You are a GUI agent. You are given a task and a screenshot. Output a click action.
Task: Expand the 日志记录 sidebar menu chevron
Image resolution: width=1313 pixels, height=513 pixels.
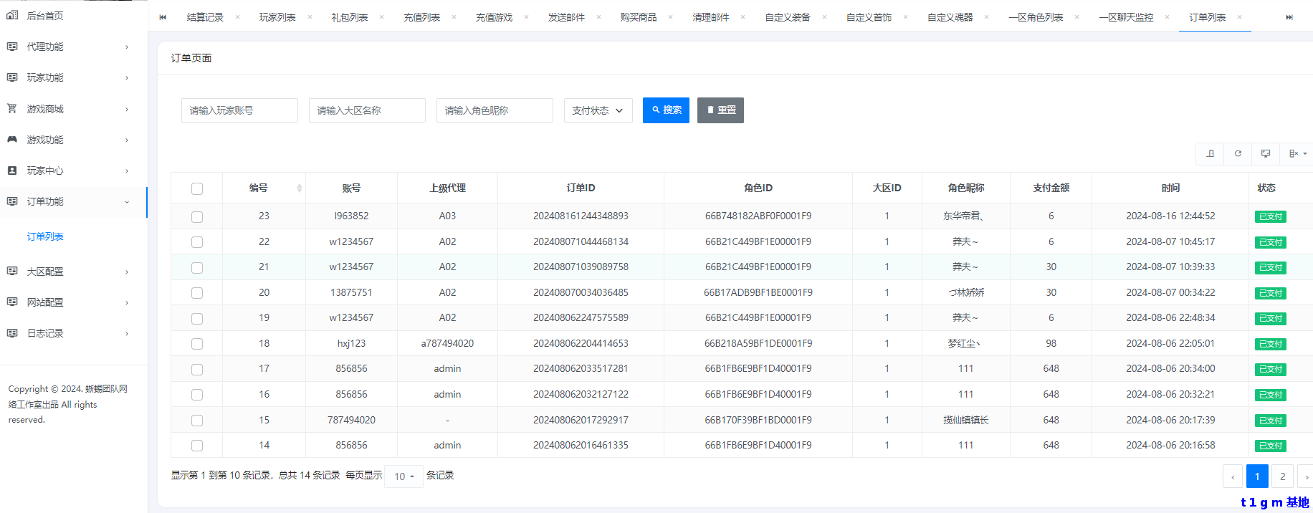pos(127,334)
